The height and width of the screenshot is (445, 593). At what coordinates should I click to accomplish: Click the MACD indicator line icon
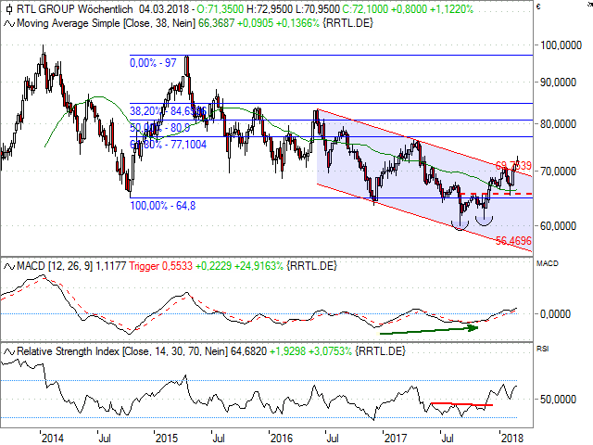[9, 266]
